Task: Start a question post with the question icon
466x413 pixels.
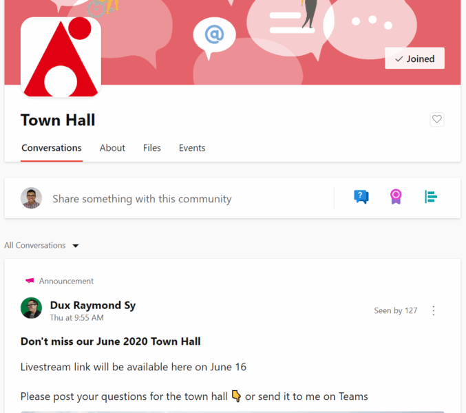Action: [361, 198]
